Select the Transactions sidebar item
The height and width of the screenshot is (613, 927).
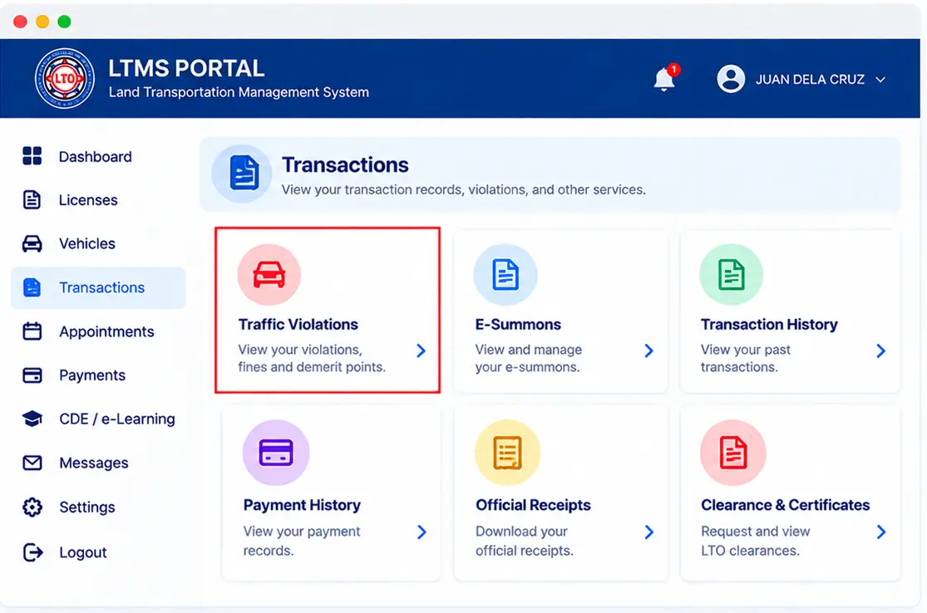coord(98,287)
